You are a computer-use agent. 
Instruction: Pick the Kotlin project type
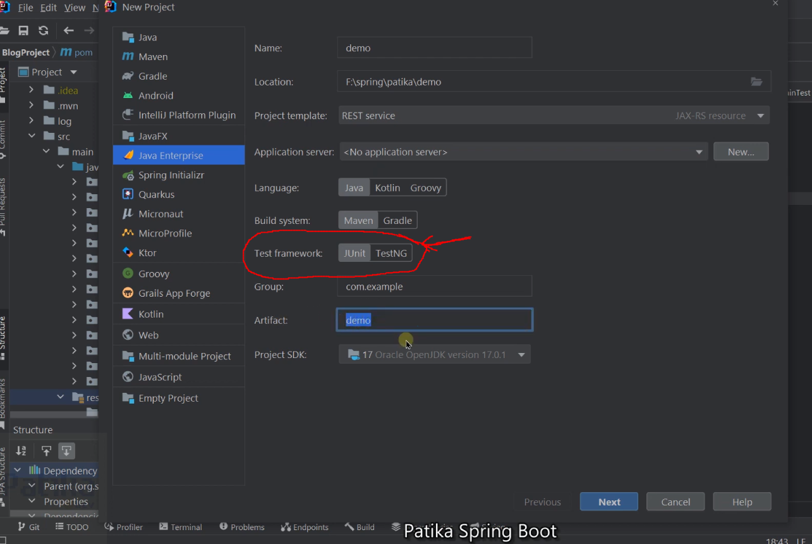[x=178, y=314]
